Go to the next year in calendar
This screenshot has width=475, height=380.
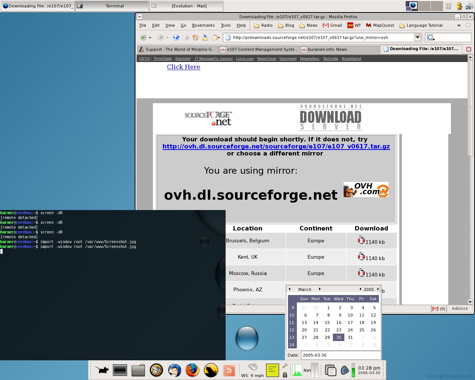click(378, 289)
